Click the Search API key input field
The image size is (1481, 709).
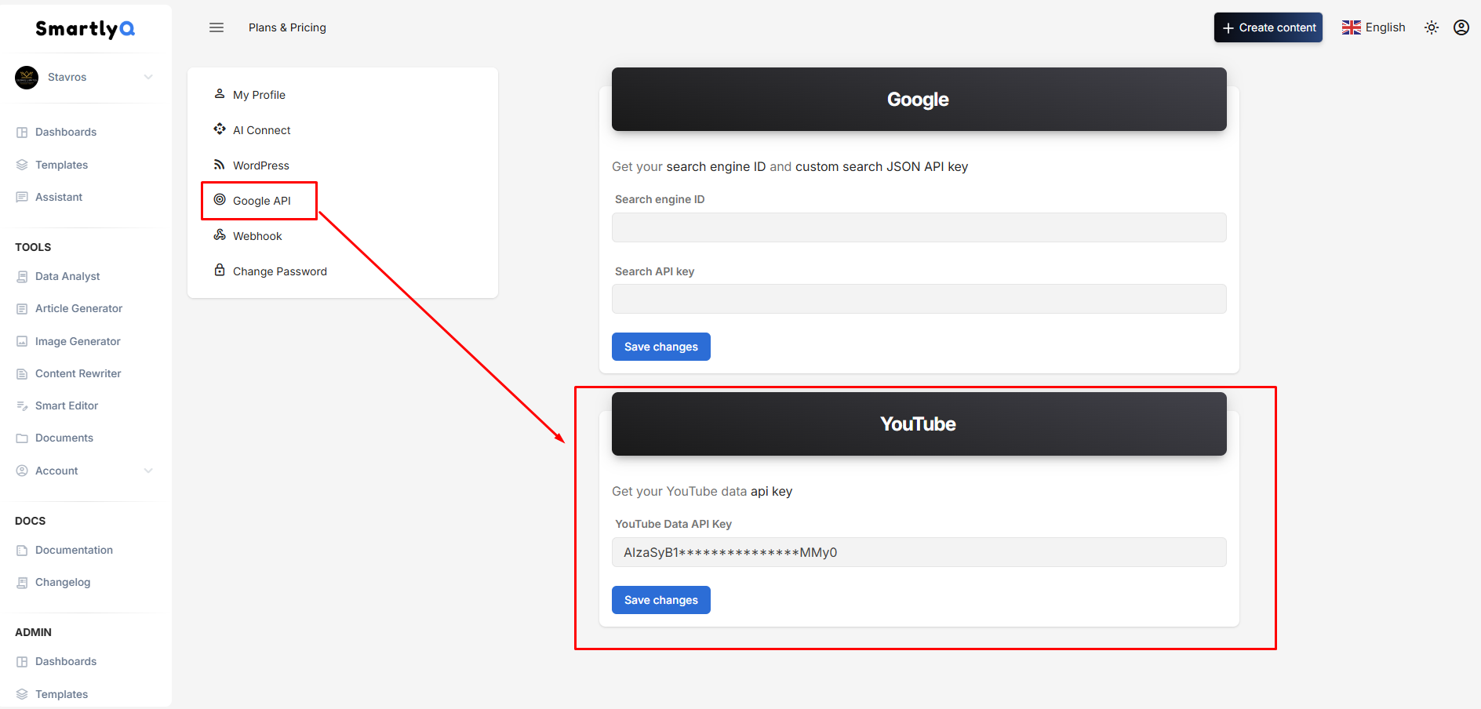click(x=919, y=299)
